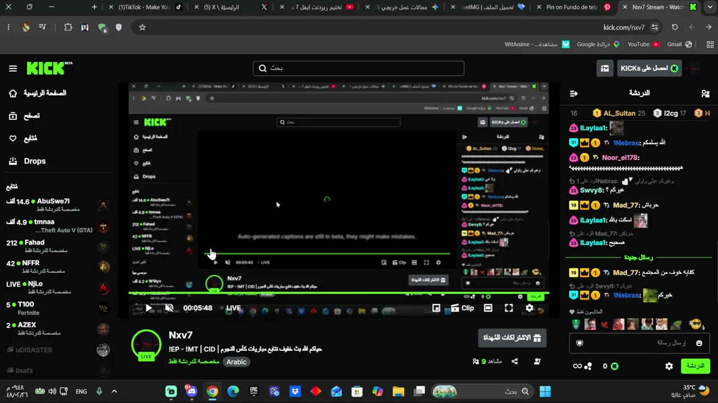The width and height of the screenshot is (718, 403).
Task: Open the WitAnime bookmark
Action: (537, 44)
